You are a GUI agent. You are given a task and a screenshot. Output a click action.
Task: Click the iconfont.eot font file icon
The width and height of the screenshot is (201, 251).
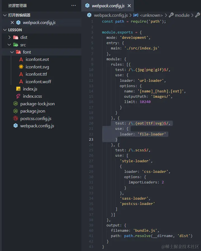(21, 59)
